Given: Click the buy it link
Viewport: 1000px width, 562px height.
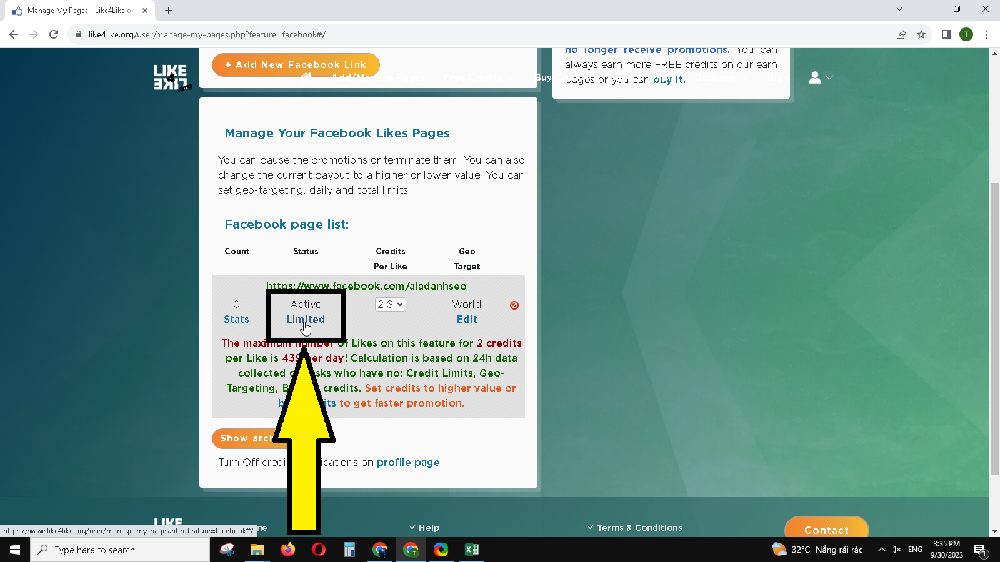Looking at the screenshot, I should (669, 79).
